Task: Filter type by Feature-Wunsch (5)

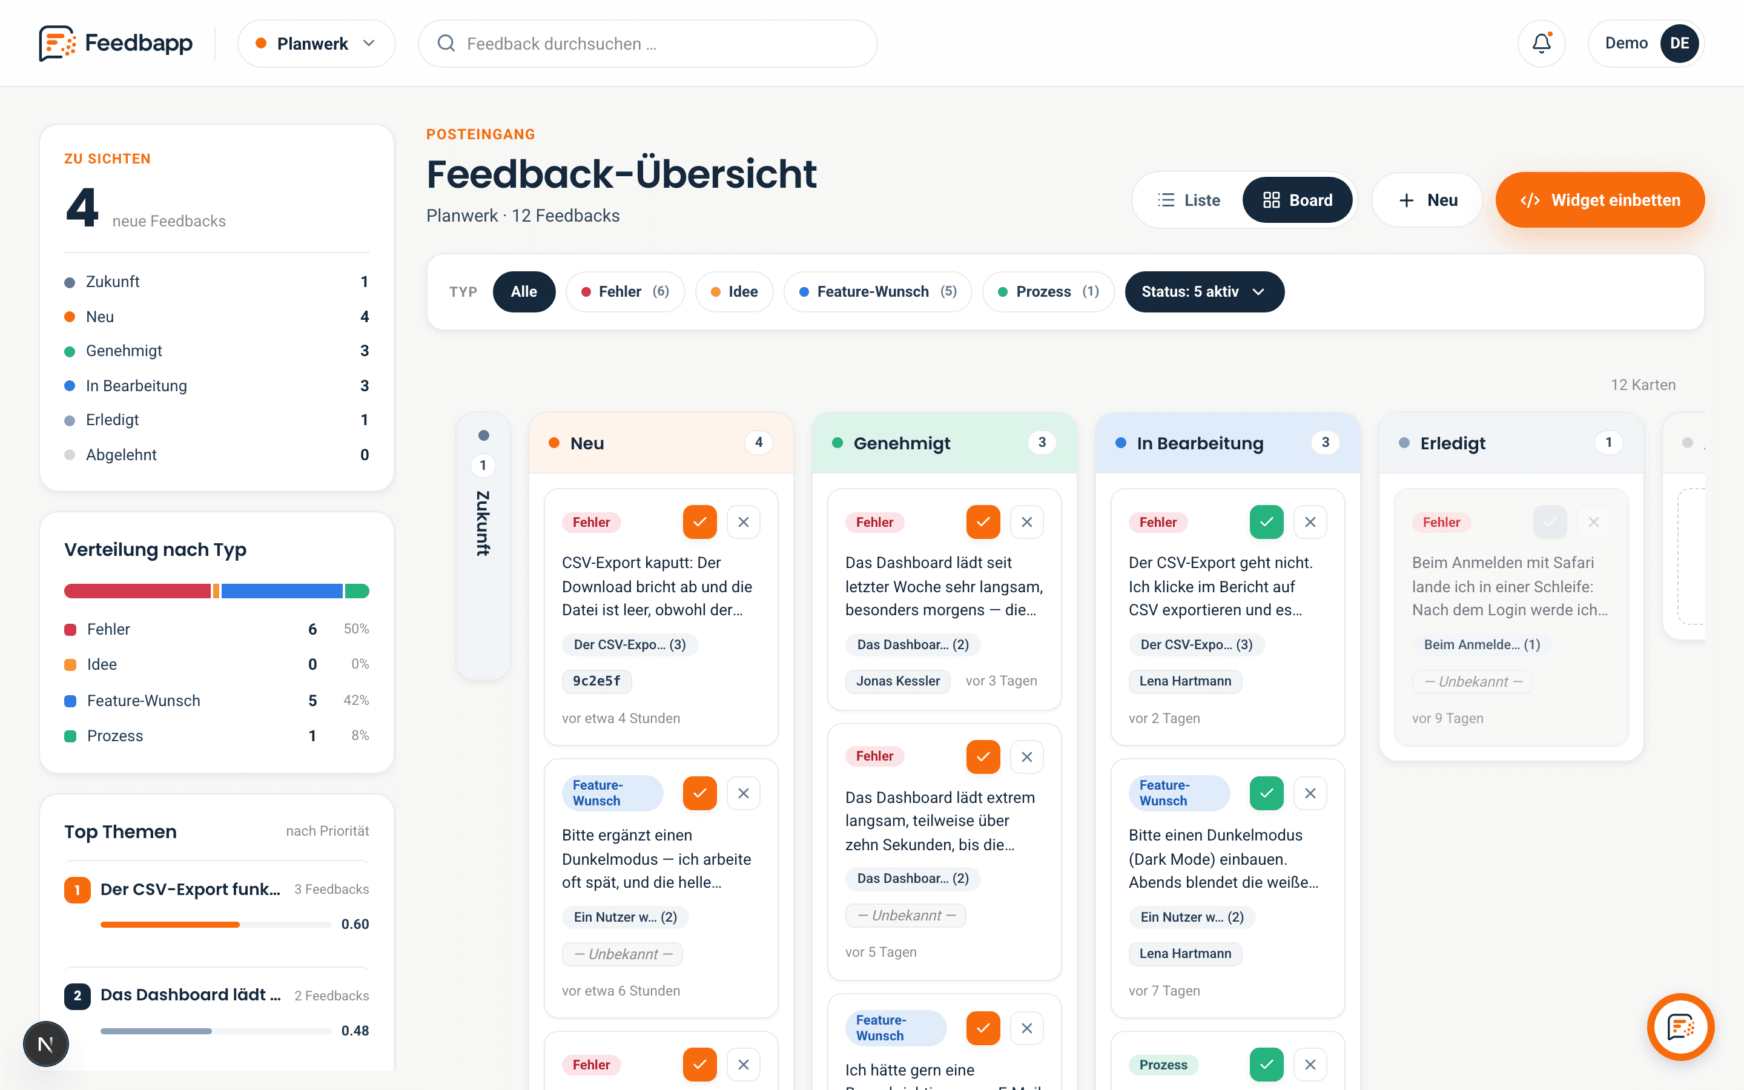Action: [x=878, y=291]
